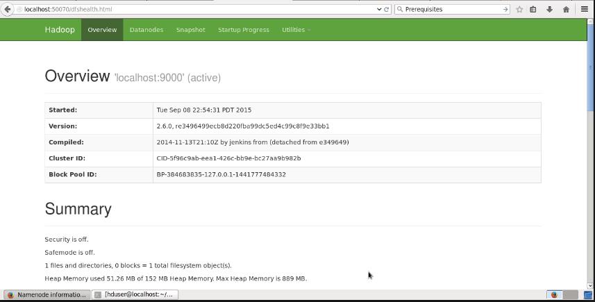Click the search magnifier icon

(x=400, y=9)
